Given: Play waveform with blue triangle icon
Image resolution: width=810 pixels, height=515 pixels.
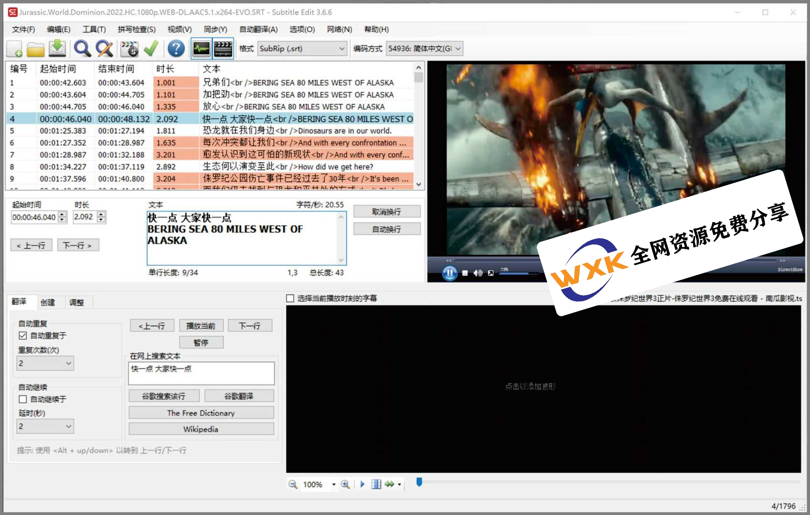Looking at the screenshot, I should click(x=362, y=484).
